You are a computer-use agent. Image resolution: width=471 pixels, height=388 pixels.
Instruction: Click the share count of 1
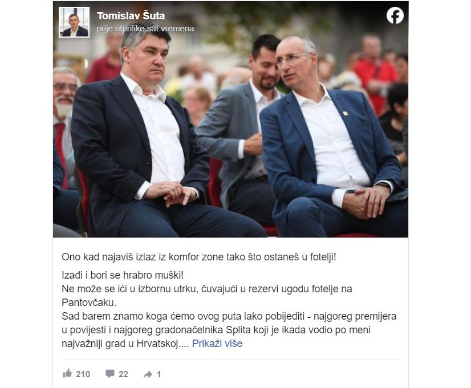(x=159, y=374)
